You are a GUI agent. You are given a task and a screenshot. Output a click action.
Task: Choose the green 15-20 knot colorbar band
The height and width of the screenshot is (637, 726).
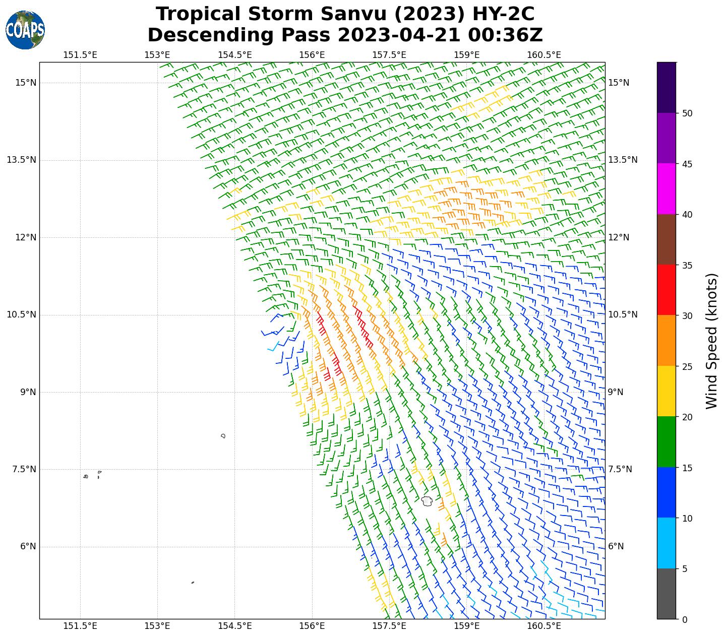(x=667, y=442)
